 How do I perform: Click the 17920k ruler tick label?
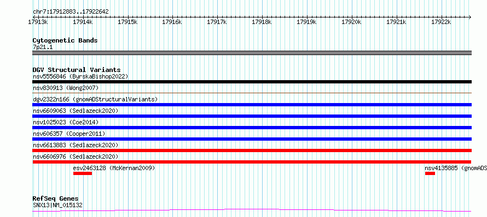click(352, 22)
